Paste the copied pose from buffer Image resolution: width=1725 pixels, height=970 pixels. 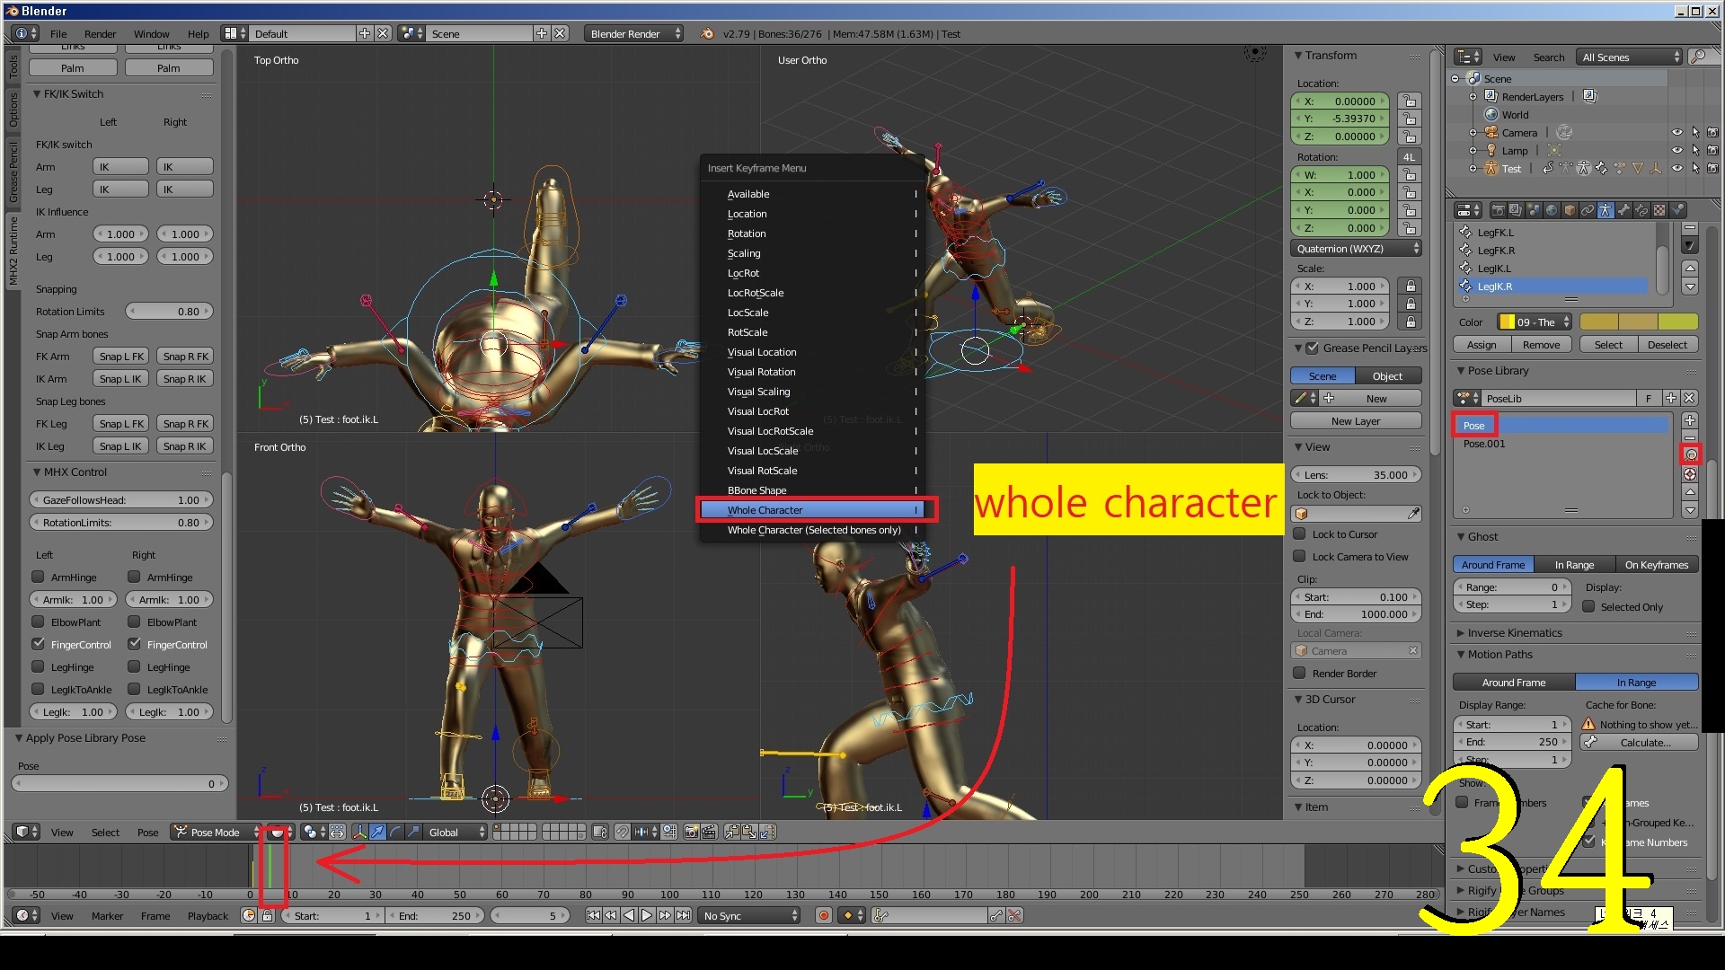click(x=748, y=833)
